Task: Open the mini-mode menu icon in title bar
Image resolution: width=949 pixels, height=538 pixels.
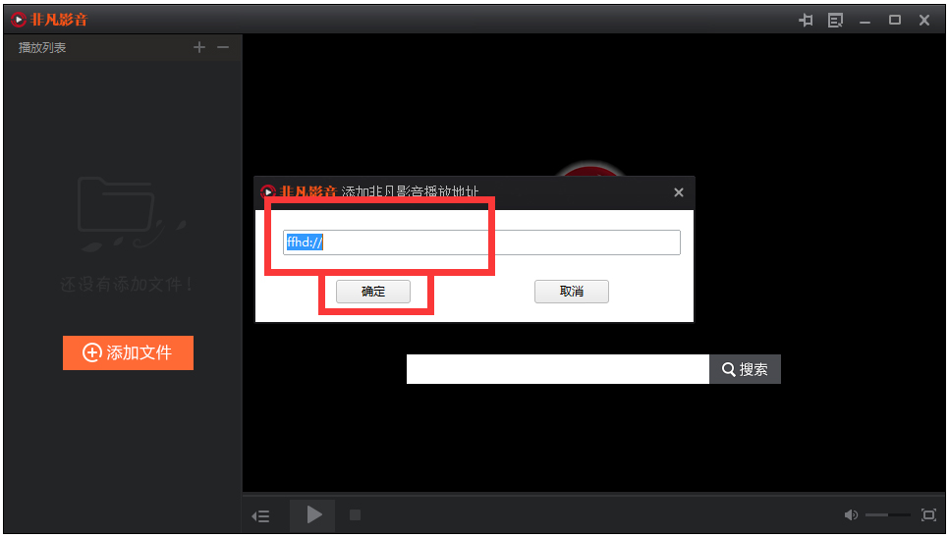Action: pos(835,20)
